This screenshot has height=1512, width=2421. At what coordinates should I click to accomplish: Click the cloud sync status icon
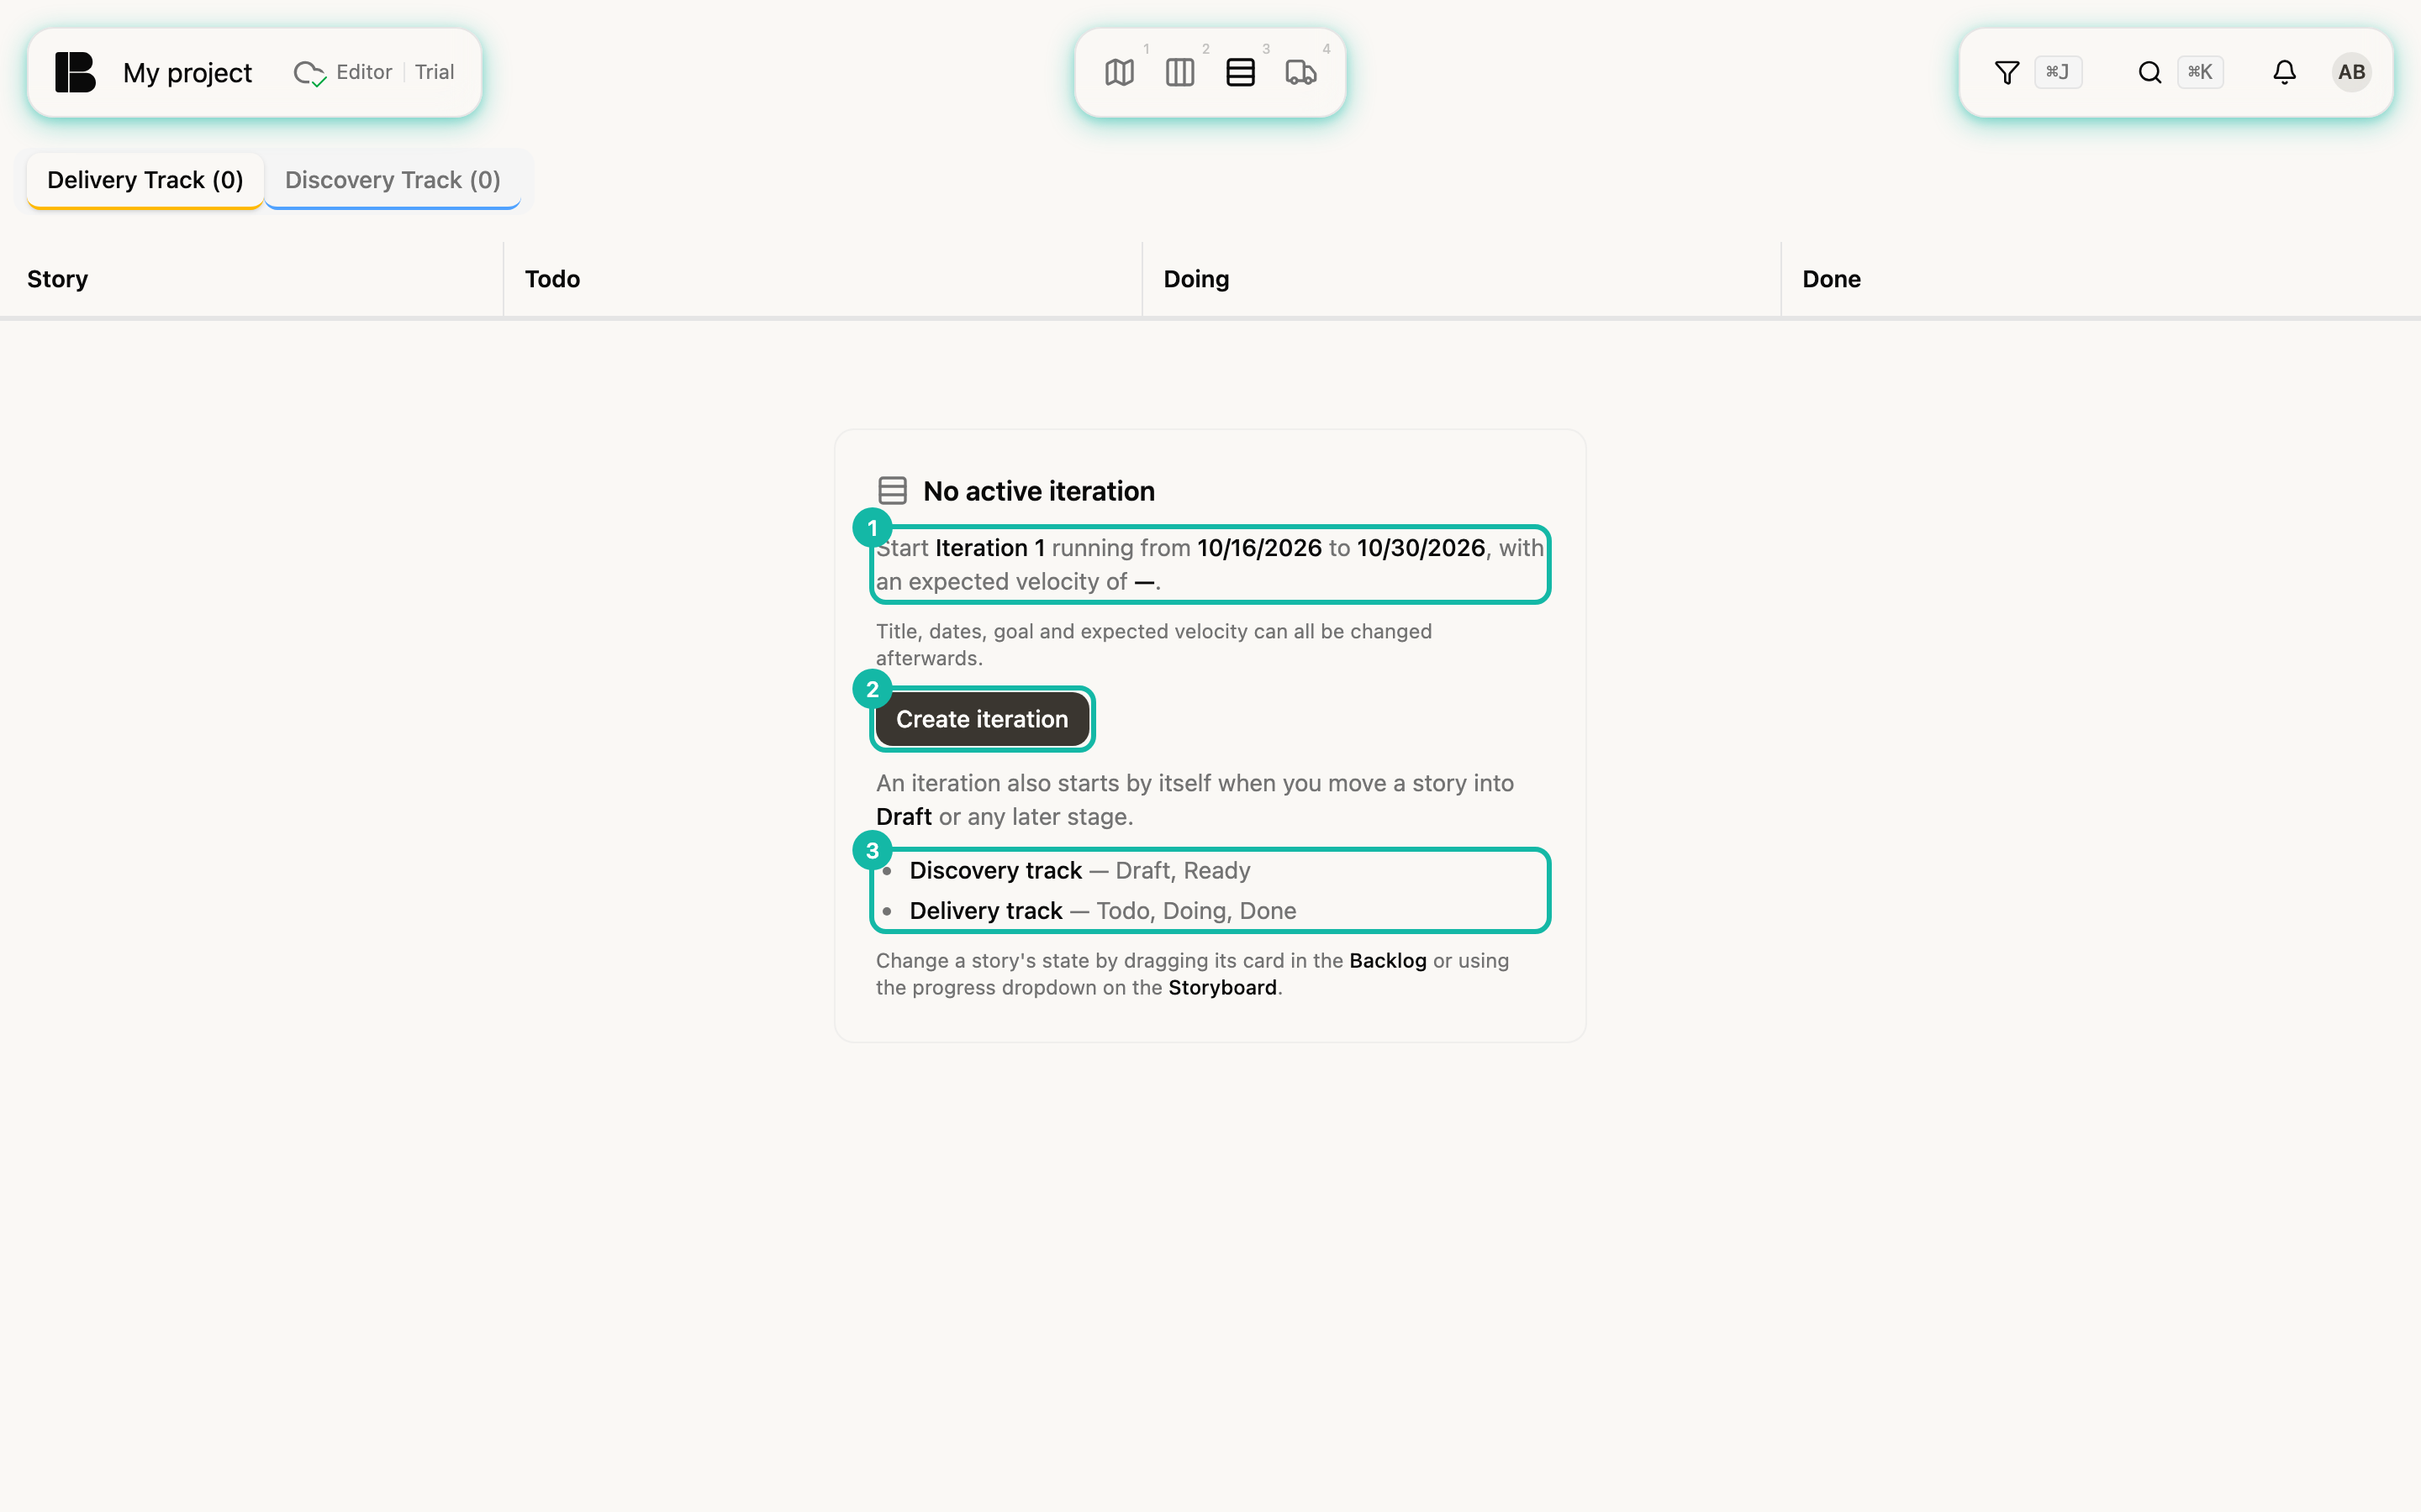[x=309, y=73]
